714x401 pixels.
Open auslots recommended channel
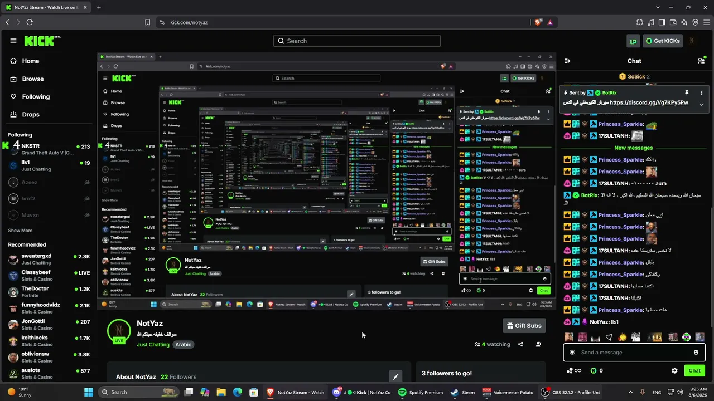(x=49, y=373)
